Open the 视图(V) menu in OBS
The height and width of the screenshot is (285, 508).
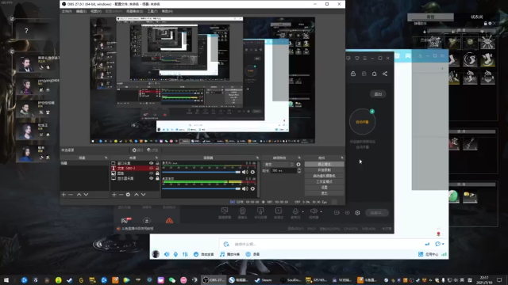[96, 11]
